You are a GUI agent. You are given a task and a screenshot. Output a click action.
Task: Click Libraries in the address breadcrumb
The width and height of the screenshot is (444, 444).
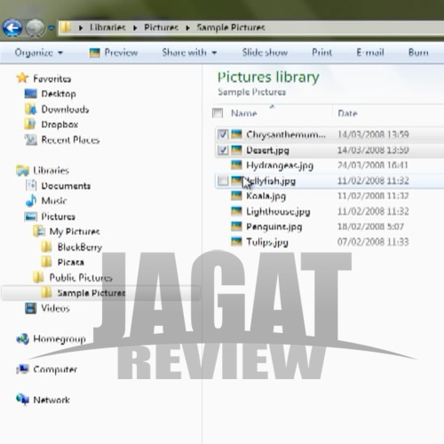(x=107, y=28)
